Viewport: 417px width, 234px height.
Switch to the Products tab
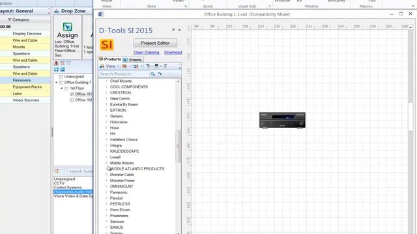[110, 59]
